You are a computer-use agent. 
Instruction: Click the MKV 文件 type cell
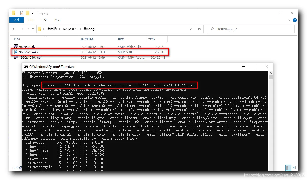tap(125, 52)
